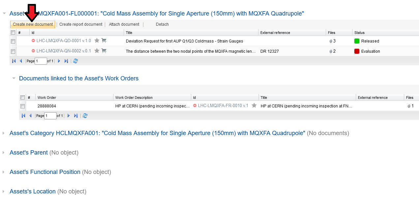Add LHC-LMQXFA-QN-0002 document to cart
Screen dimensions: 419x201
coord(104,51)
